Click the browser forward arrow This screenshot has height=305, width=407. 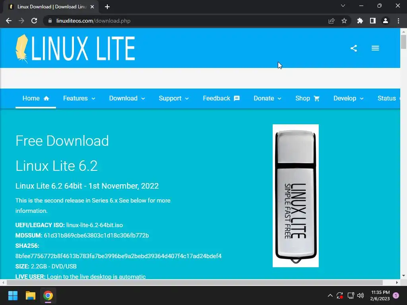(21, 21)
